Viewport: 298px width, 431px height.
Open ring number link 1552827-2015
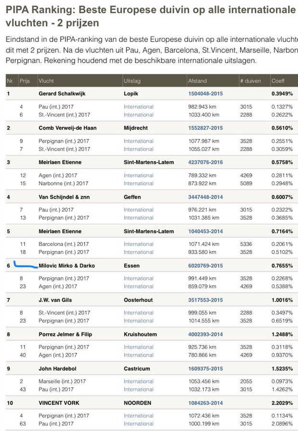coord(205,128)
